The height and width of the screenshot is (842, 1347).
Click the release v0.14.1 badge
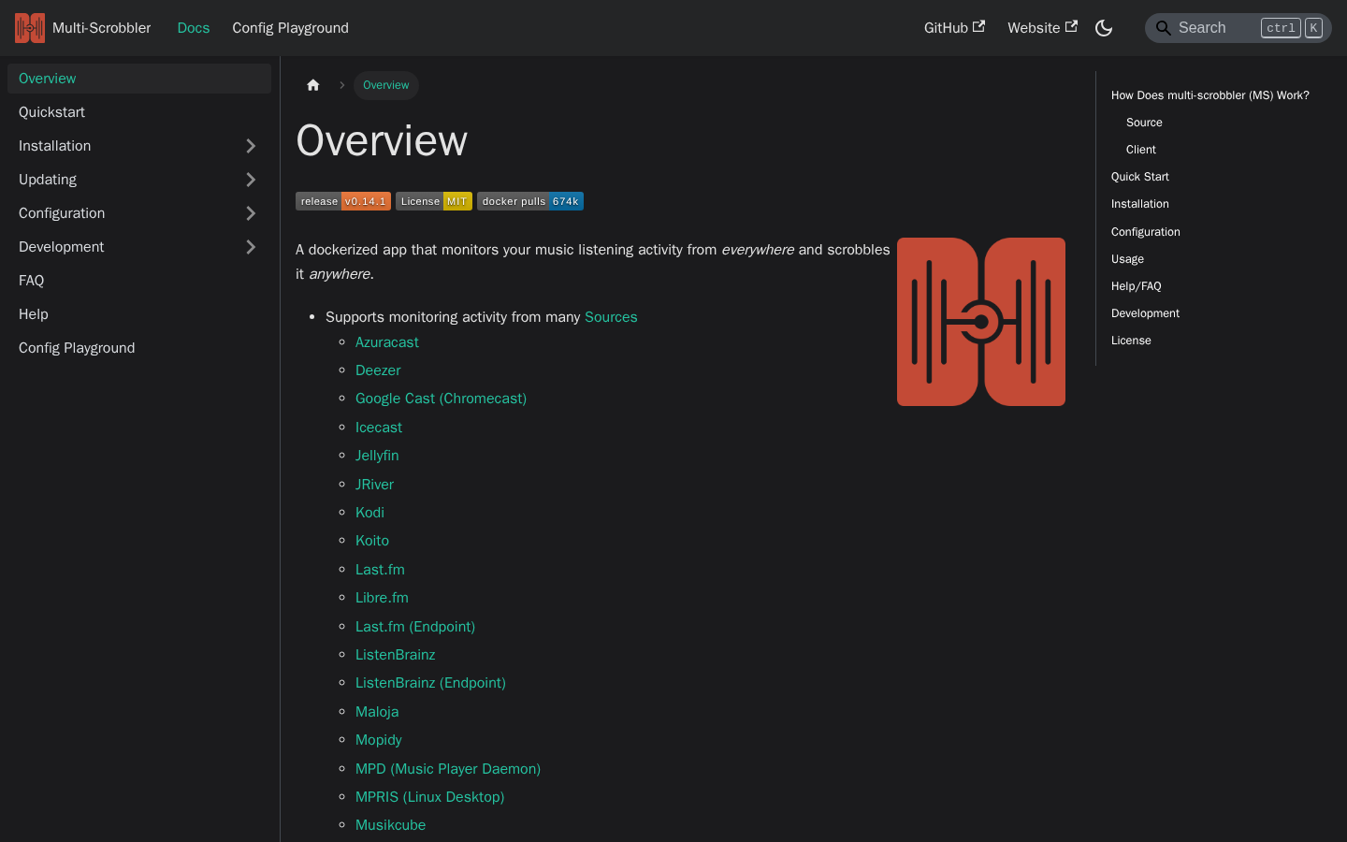[343, 201]
